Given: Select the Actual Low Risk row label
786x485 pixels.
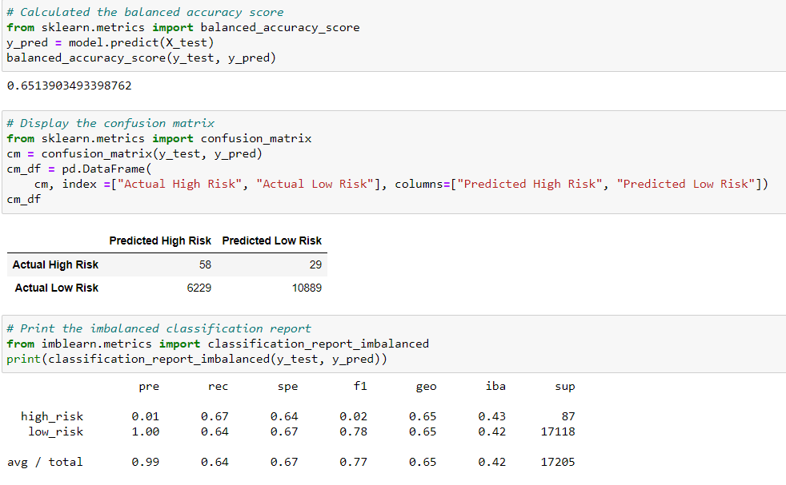Looking at the screenshot, I should coord(56,288).
